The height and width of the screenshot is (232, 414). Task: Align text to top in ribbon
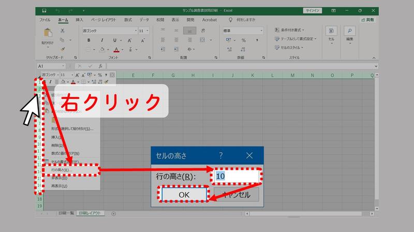pos(163,30)
